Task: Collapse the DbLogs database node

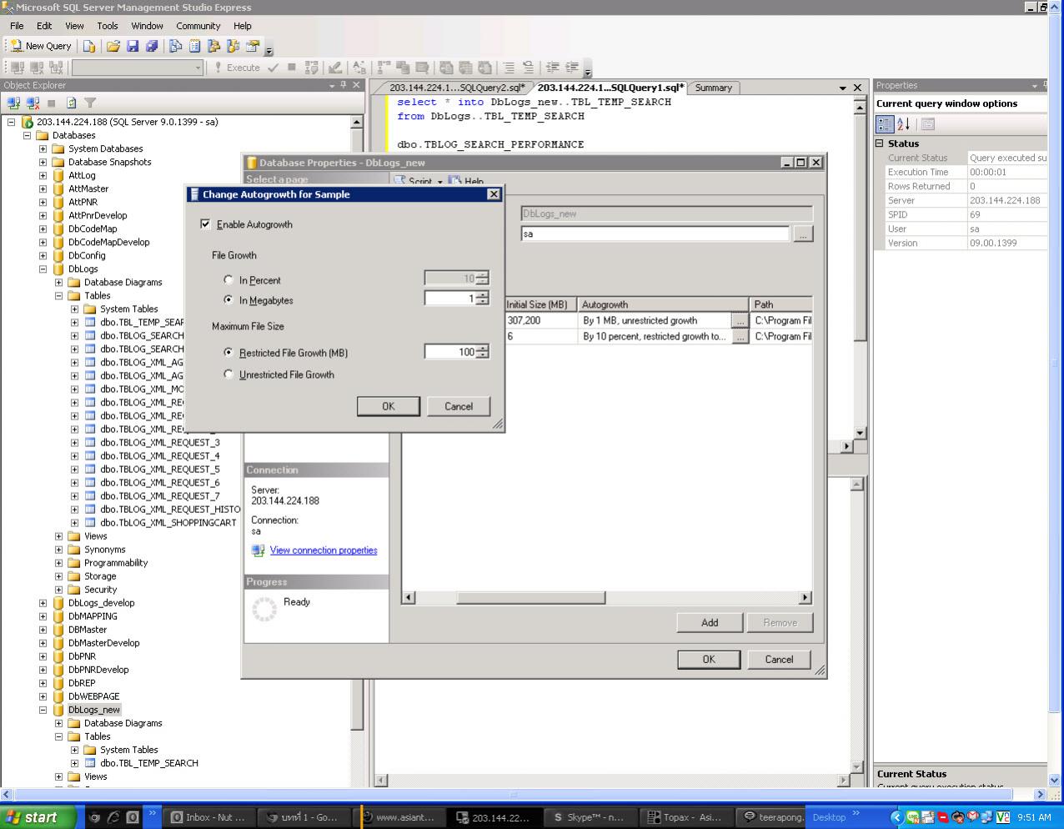Action: pos(43,269)
